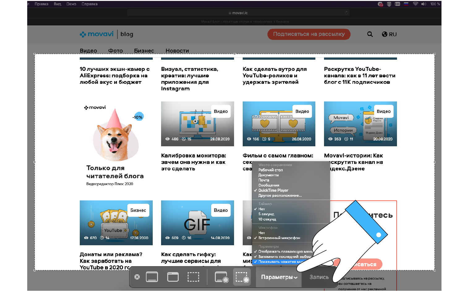This screenshot has width=469, height=291.
Task: Select the capture entire screen icon
Action: click(x=152, y=277)
